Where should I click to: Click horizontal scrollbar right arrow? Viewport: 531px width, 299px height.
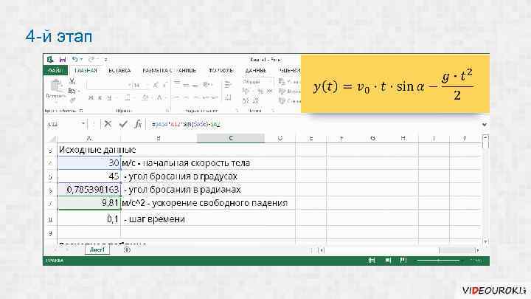(478, 250)
